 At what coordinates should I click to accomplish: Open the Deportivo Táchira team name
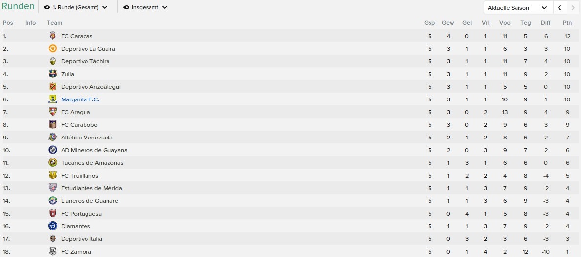[85, 61]
